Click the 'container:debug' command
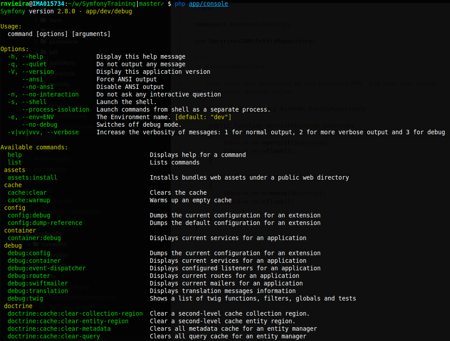 click(34, 238)
